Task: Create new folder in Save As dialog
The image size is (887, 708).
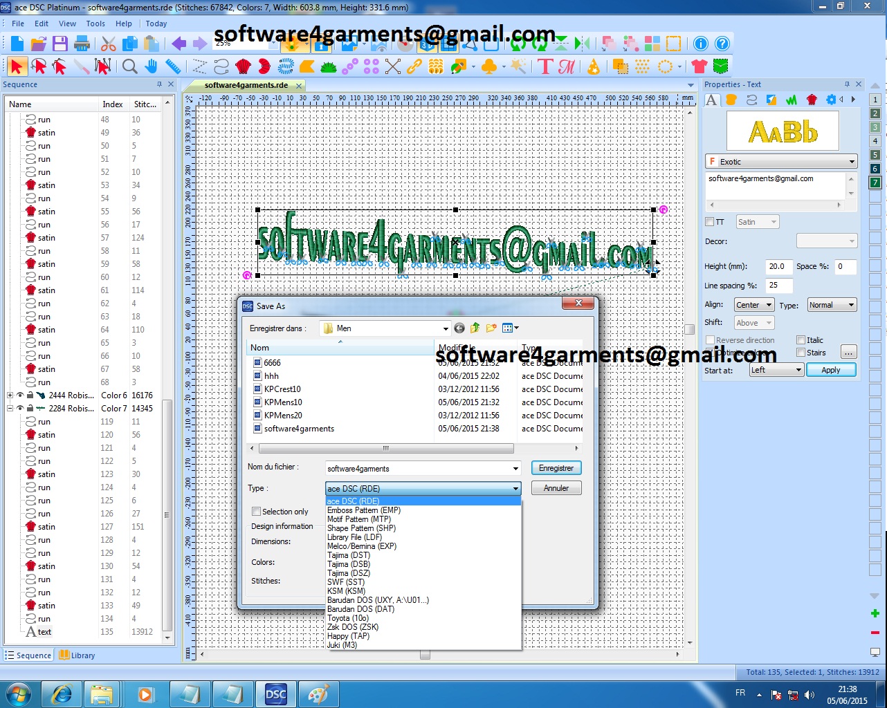Action: 491,328
